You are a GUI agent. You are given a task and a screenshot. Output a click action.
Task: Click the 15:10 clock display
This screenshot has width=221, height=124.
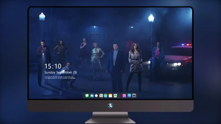(53, 66)
